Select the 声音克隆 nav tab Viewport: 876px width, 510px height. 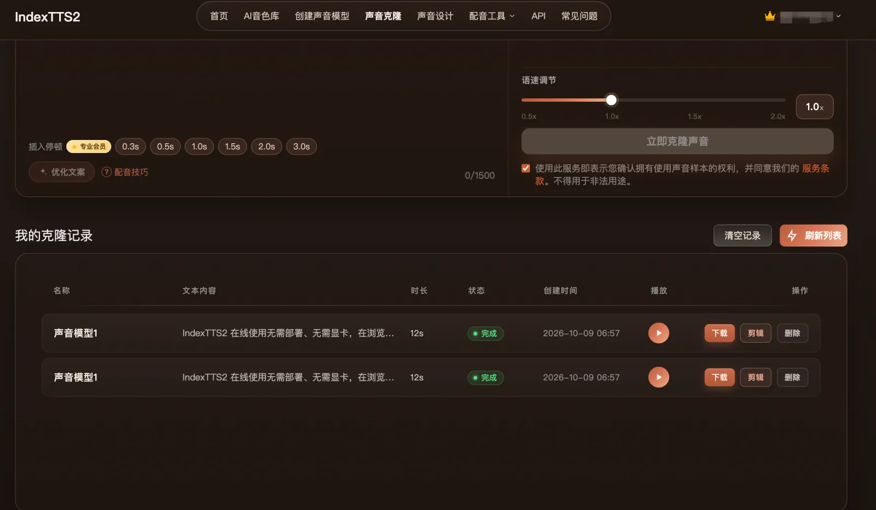(383, 16)
